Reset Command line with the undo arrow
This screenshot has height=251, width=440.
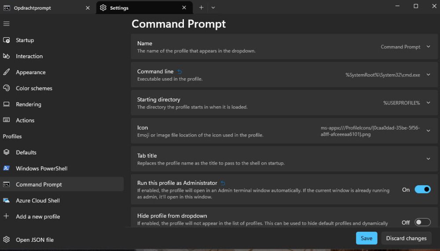[x=180, y=72]
